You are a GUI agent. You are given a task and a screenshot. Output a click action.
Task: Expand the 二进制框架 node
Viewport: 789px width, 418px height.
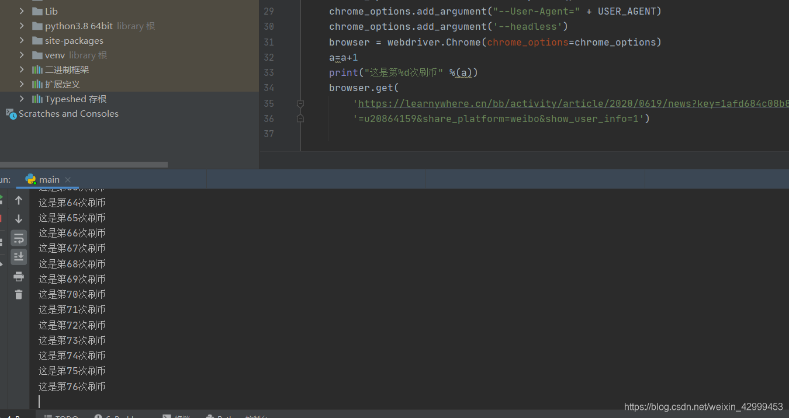coord(22,69)
